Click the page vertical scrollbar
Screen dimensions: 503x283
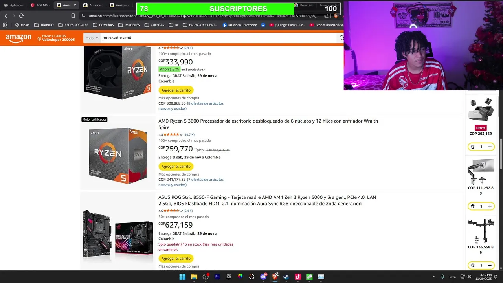(501, 154)
